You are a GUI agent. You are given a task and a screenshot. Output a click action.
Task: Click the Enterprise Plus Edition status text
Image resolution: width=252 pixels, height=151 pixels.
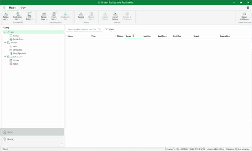[x=216, y=149]
